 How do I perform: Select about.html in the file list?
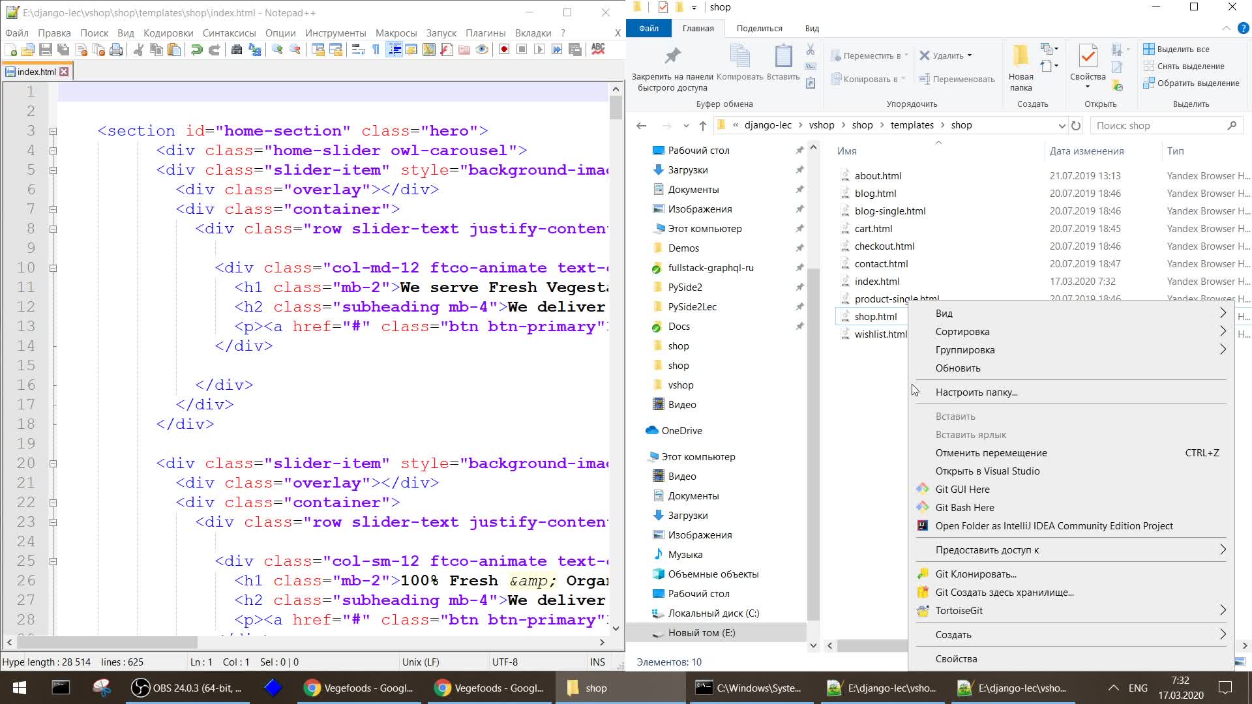coord(878,176)
